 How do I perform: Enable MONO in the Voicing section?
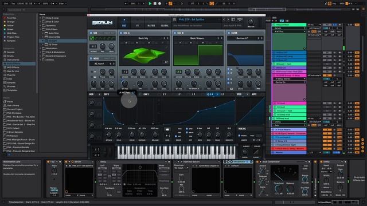tap(239, 136)
